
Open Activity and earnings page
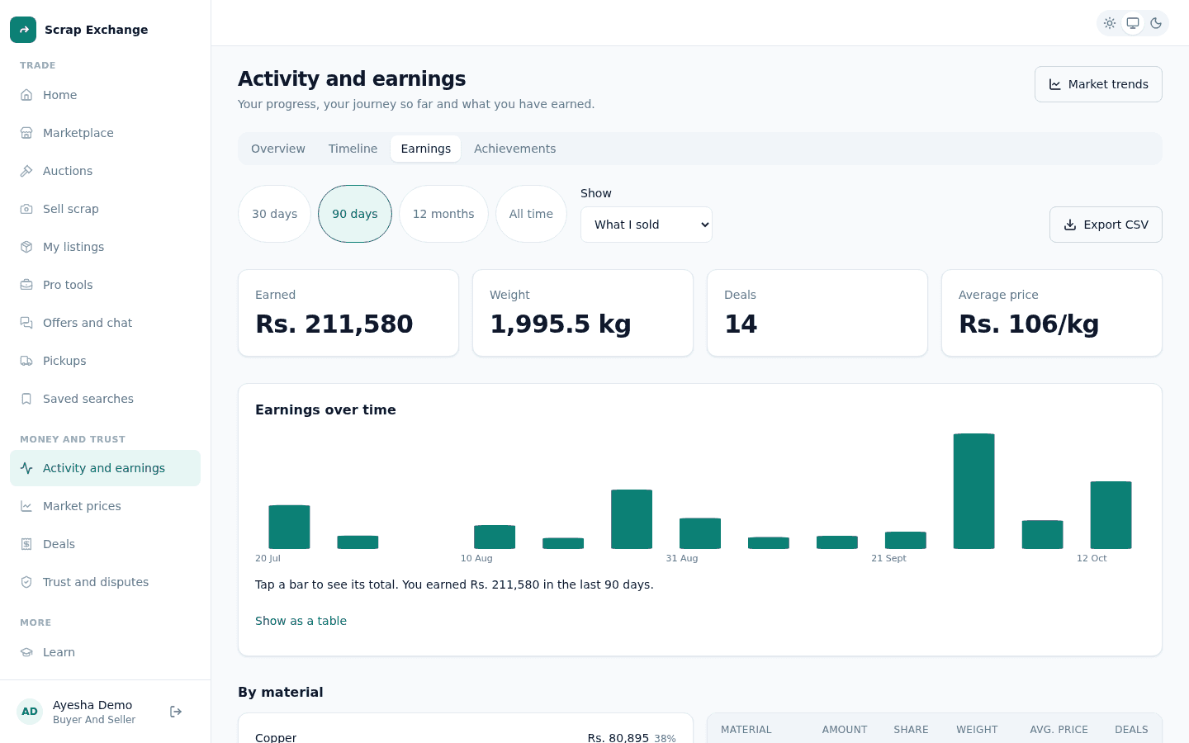point(105,468)
